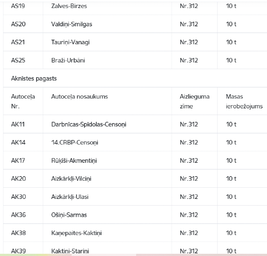The image size is (267, 256).
Task: Click the Tauriņi-Vanagi road name
Action: tap(71, 42)
